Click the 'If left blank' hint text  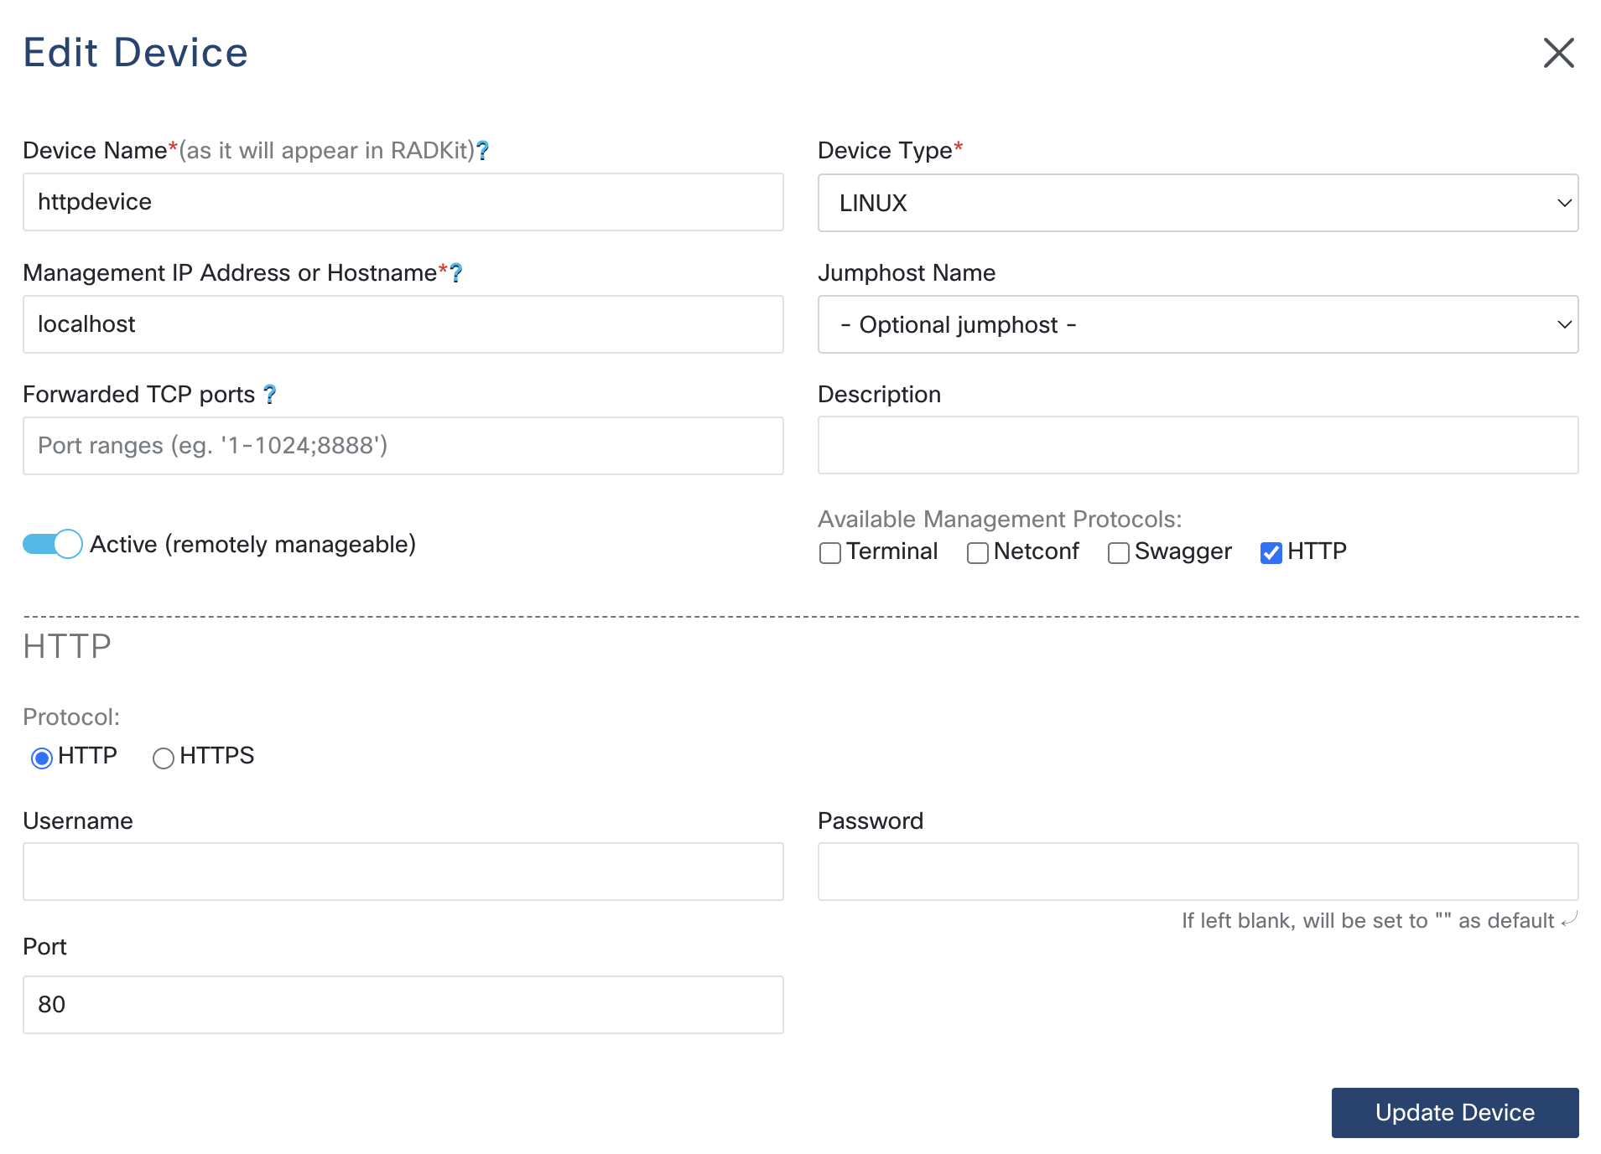coord(1368,921)
